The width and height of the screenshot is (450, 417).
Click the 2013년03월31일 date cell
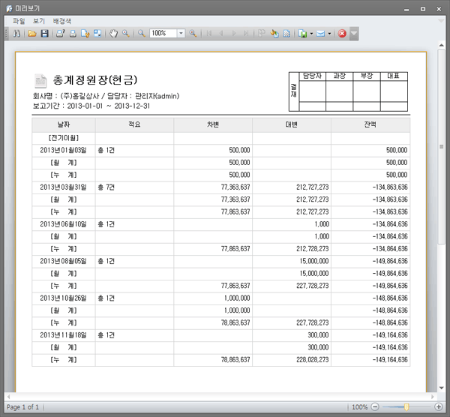[x=64, y=187]
